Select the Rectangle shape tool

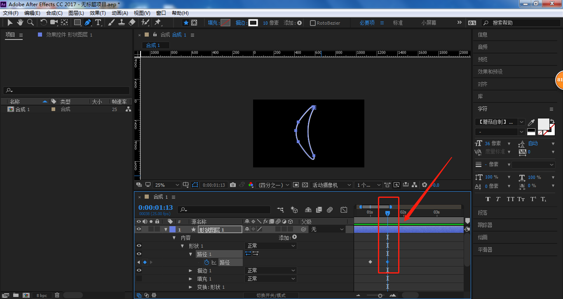[x=77, y=23]
